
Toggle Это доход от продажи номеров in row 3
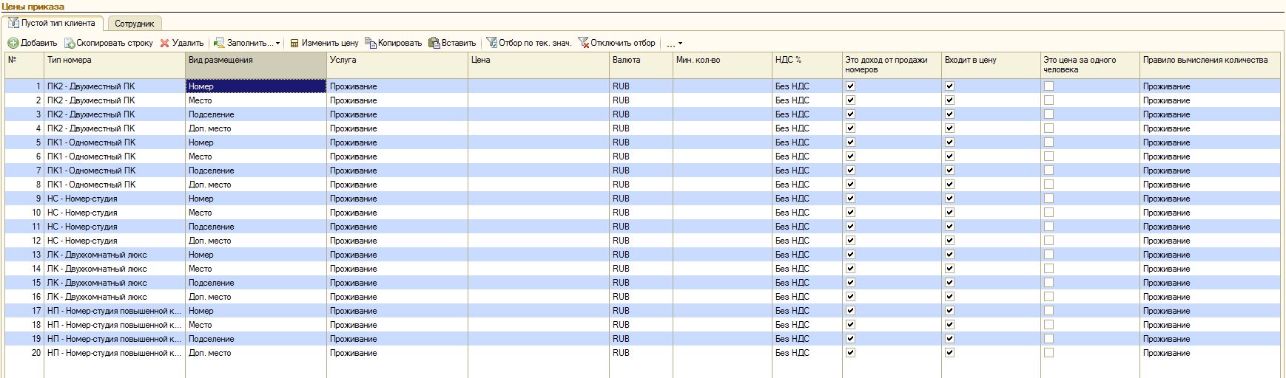click(x=850, y=114)
